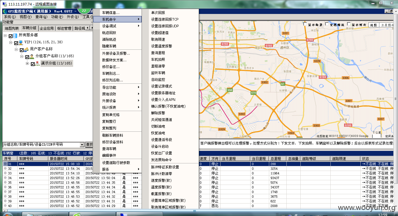This screenshot has height=216, width=398.
Task: Click the 状态 column header
Action: 377,159
